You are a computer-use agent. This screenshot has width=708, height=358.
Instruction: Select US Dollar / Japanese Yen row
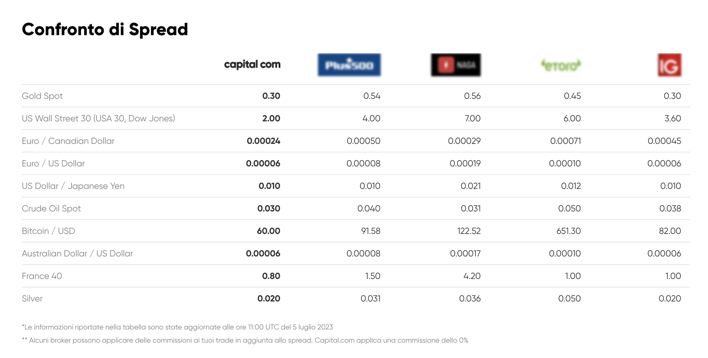pyautogui.click(x=73, y=186)
